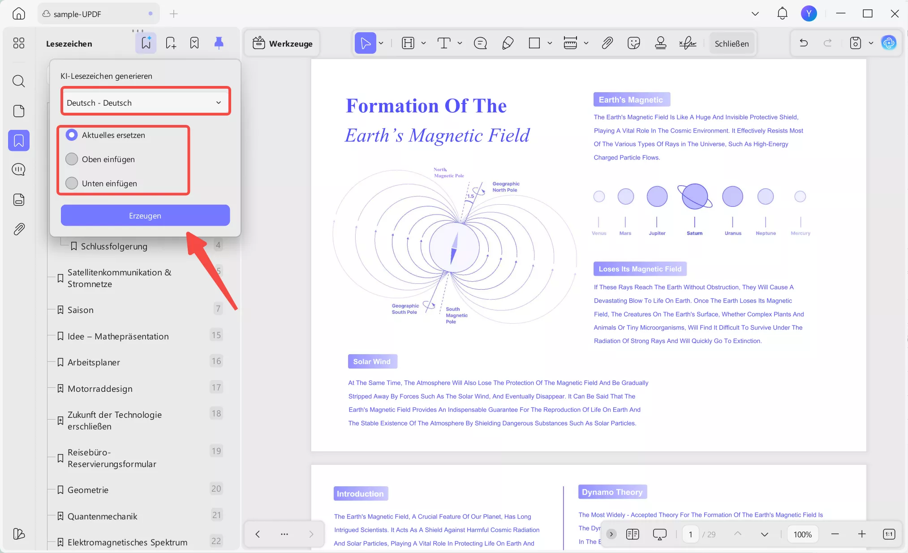Select the pencil drawing tool

click(508, 43)
